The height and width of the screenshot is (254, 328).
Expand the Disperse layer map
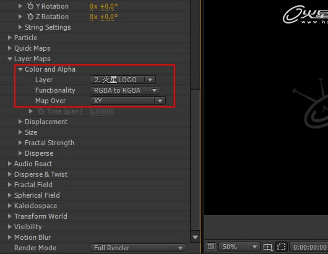pos(20,153)
